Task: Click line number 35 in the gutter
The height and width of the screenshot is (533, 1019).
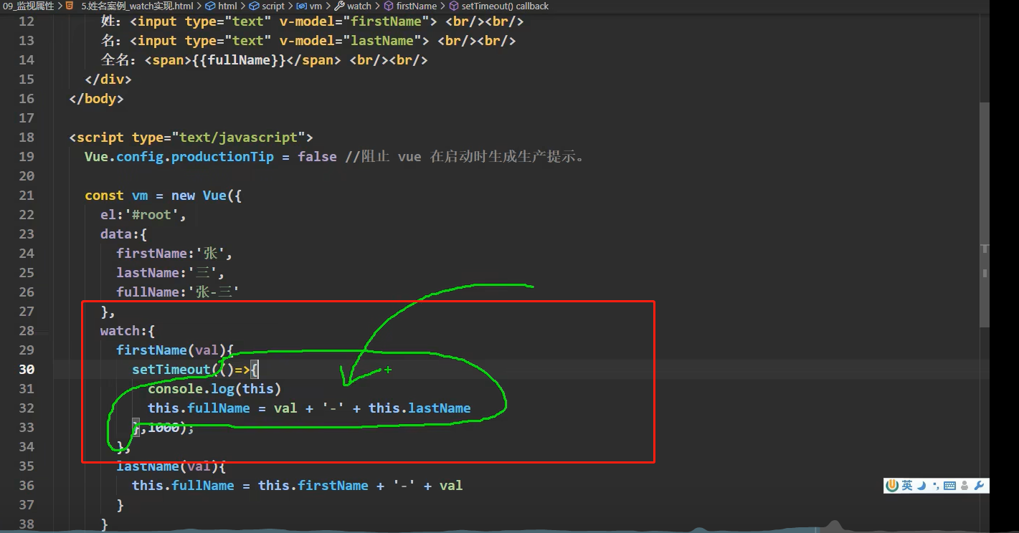Action: click(x=27, y=466)
